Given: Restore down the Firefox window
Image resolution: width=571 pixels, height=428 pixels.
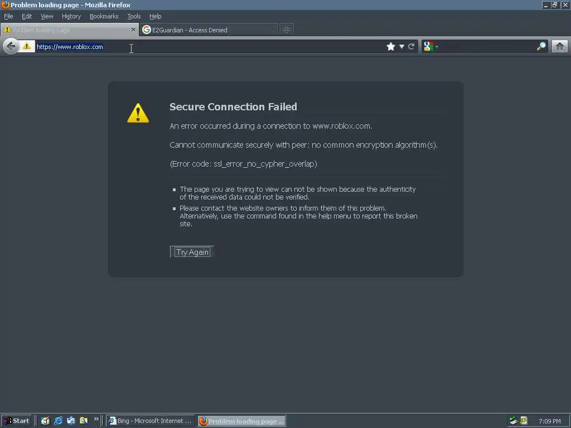Looking at the screenshot, I should [x=555, y=4].
